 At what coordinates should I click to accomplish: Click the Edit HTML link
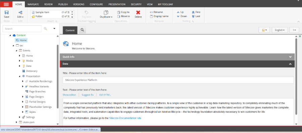[105, 95]
